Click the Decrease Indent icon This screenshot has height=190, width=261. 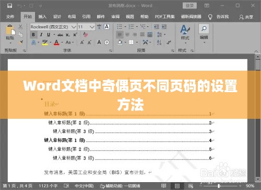coord(157,27)
